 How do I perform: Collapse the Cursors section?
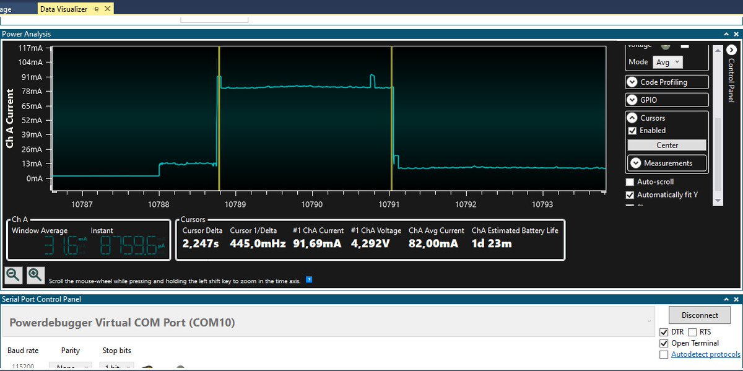point(632,118)
